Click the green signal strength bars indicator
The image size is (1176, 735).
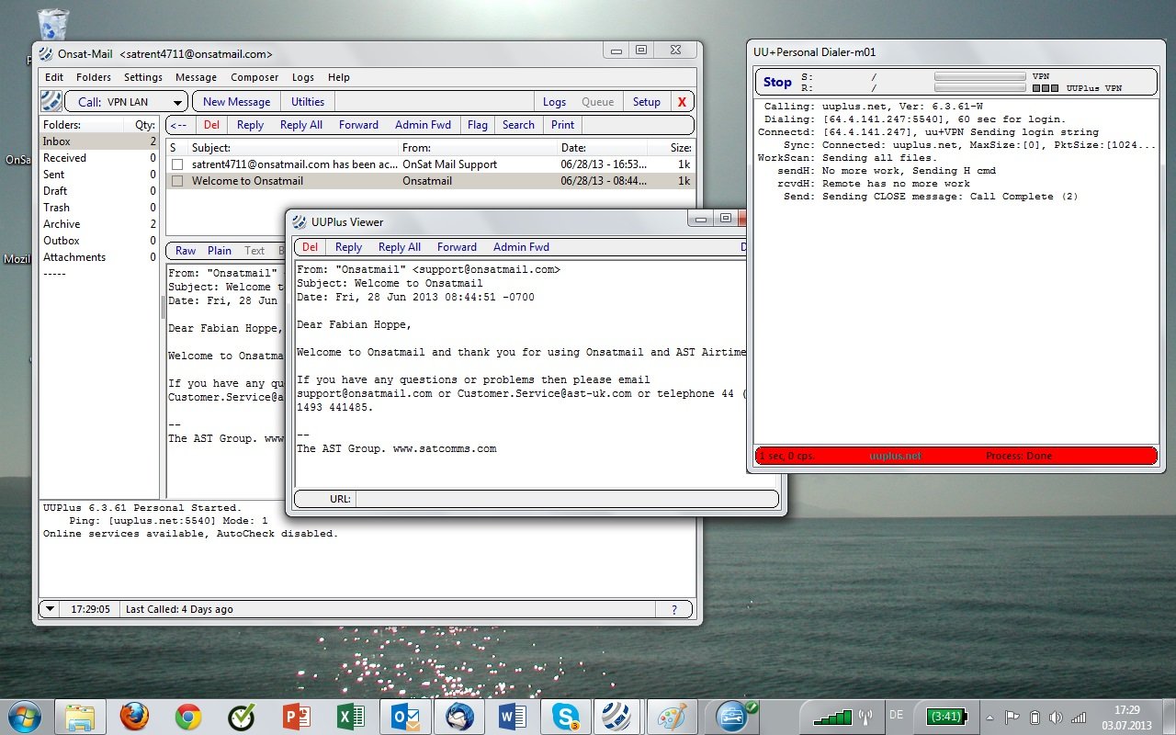click(x=834, y=717)
